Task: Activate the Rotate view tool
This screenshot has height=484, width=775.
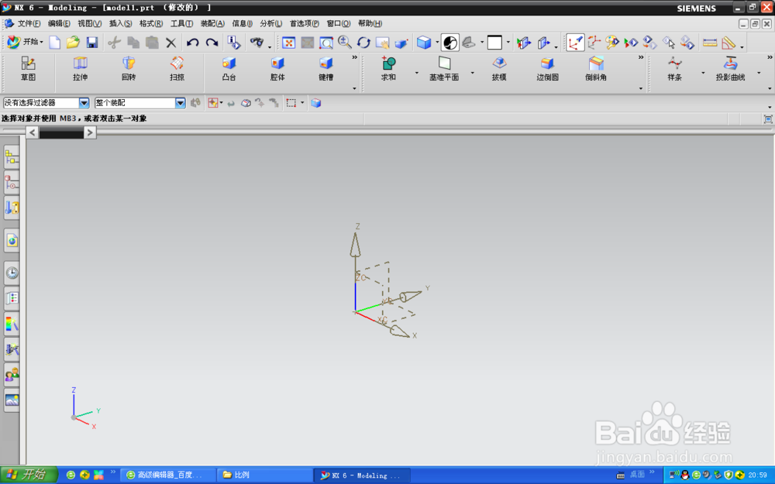Action: (x=363, y=43)
